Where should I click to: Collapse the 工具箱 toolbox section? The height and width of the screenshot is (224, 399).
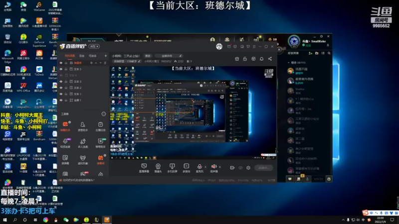click(x=104, y=114)
